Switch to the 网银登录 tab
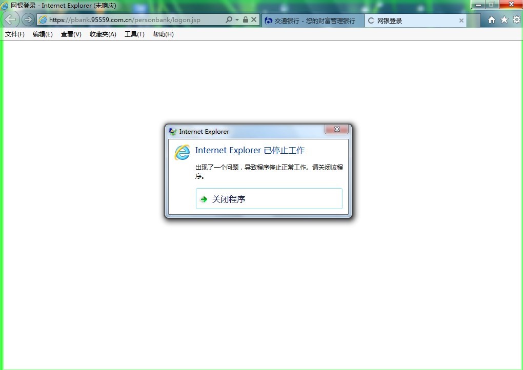This screenshot has width=523, height=370. [x=415, y=20]
